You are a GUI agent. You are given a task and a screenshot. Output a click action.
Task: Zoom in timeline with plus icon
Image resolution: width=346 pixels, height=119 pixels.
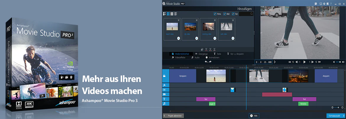342,107
